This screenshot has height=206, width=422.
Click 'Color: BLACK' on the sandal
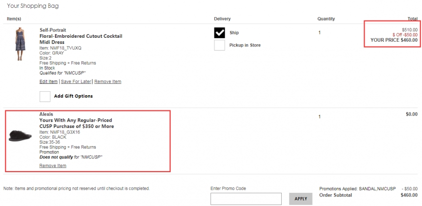pyautogui.click(x=53, y=137)
